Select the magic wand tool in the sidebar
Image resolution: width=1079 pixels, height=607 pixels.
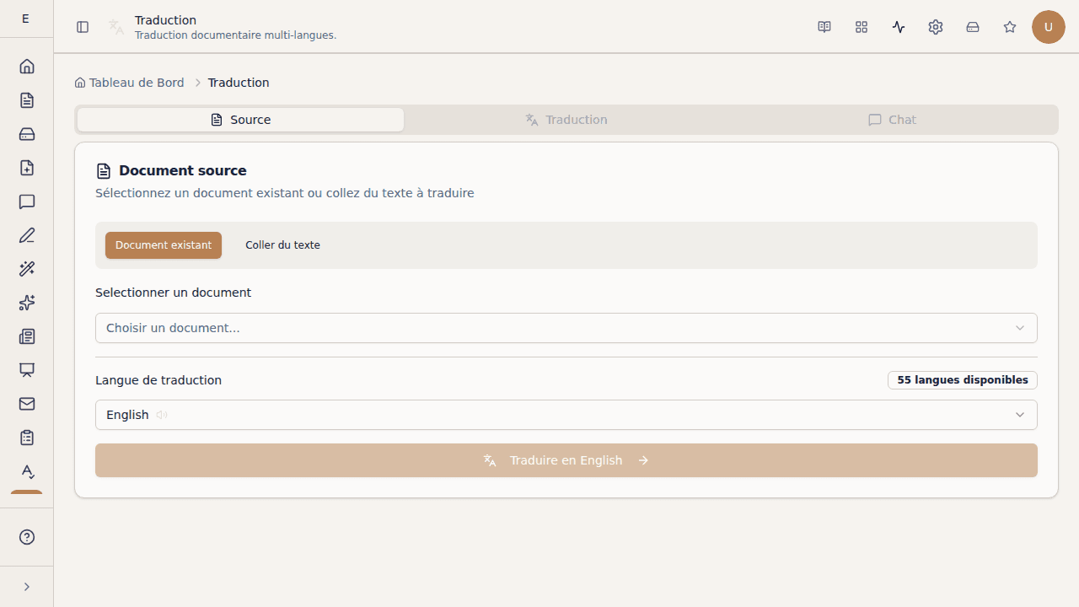26,269
